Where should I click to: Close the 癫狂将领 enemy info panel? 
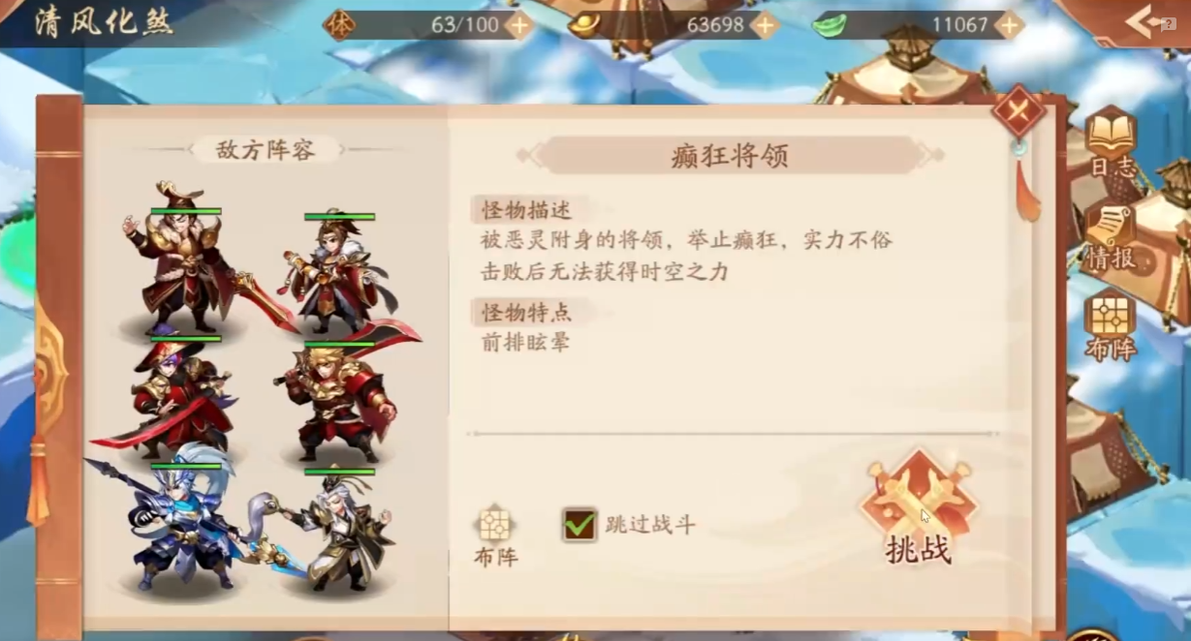(x=1019, y=111)
